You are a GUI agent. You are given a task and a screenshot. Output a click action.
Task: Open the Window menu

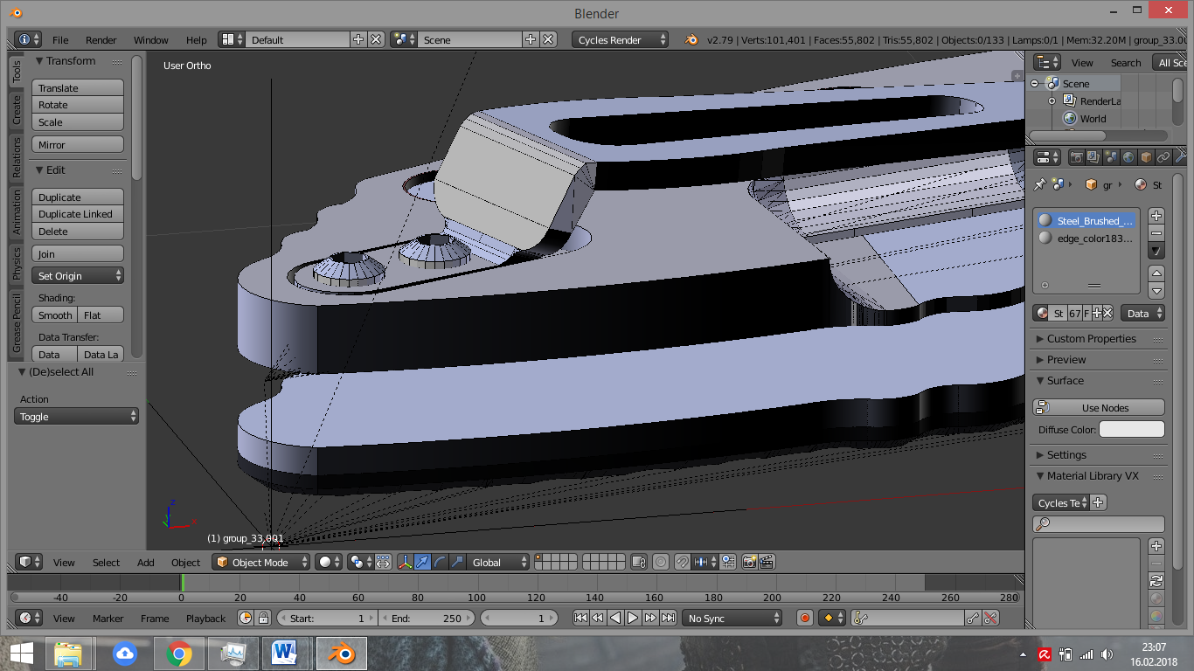[x=151, y=39]
